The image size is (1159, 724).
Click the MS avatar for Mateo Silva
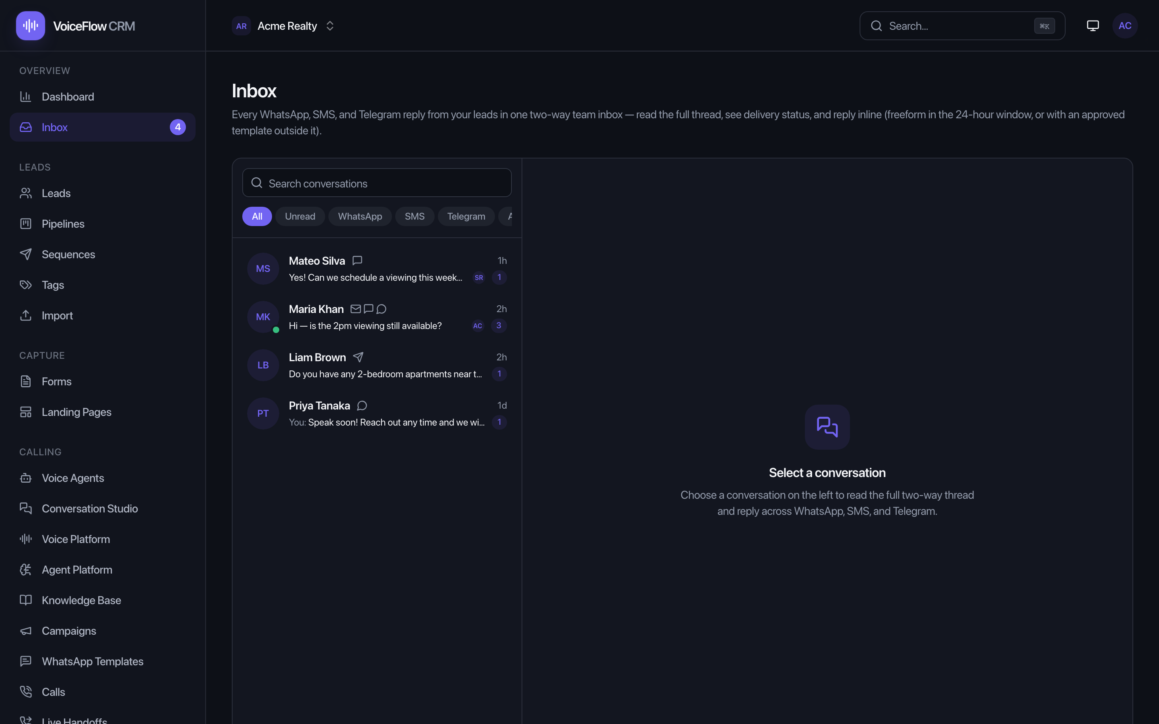pos(263,269)
